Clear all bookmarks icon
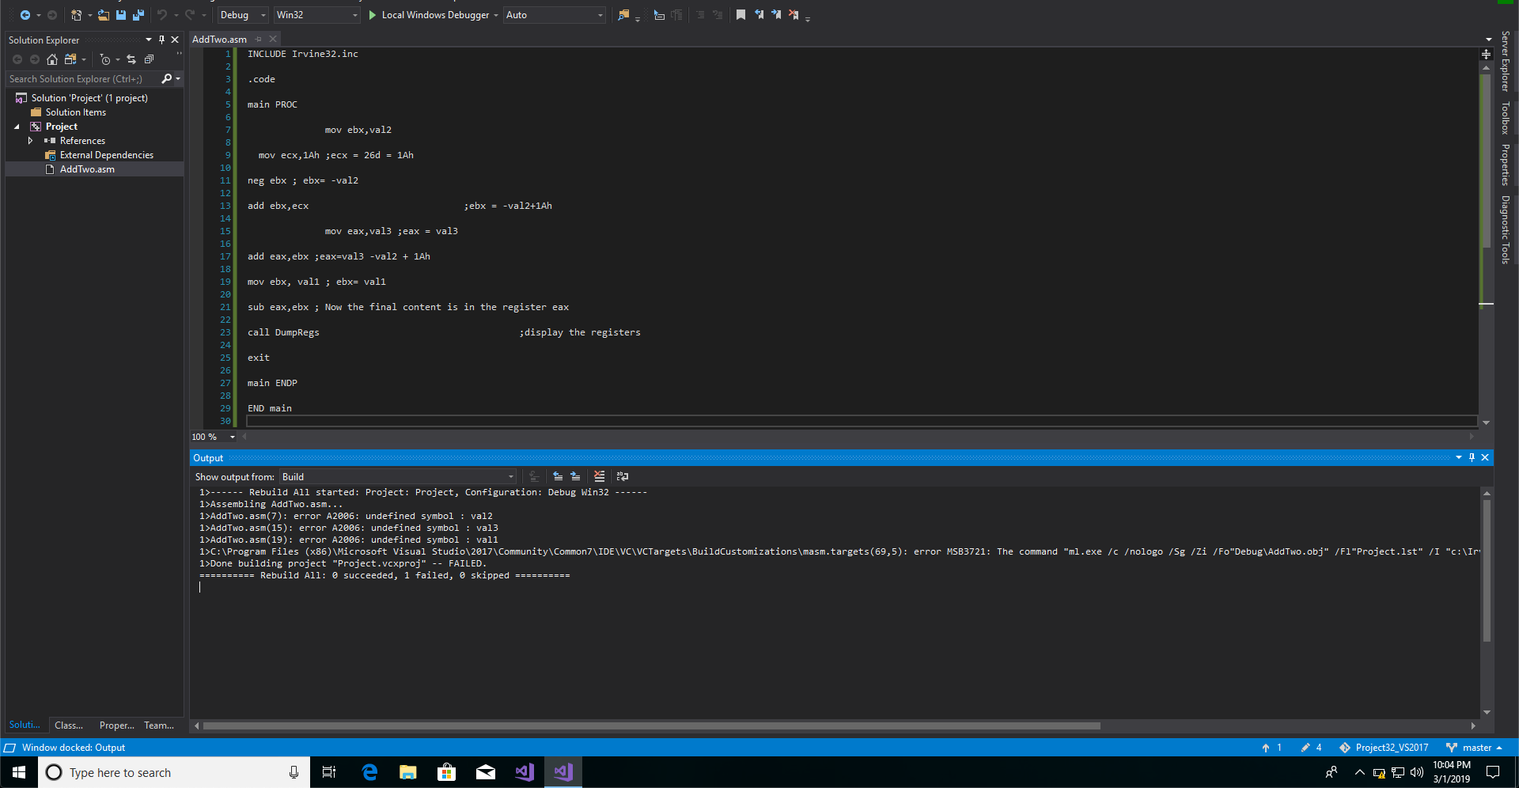The height and width of the screenshot is (788, 1519). pos(794,15)
